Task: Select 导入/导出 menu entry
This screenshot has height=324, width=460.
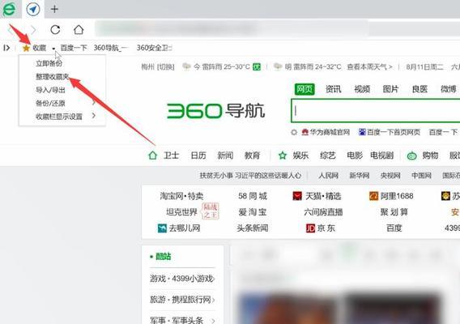Action: [50, 90]
